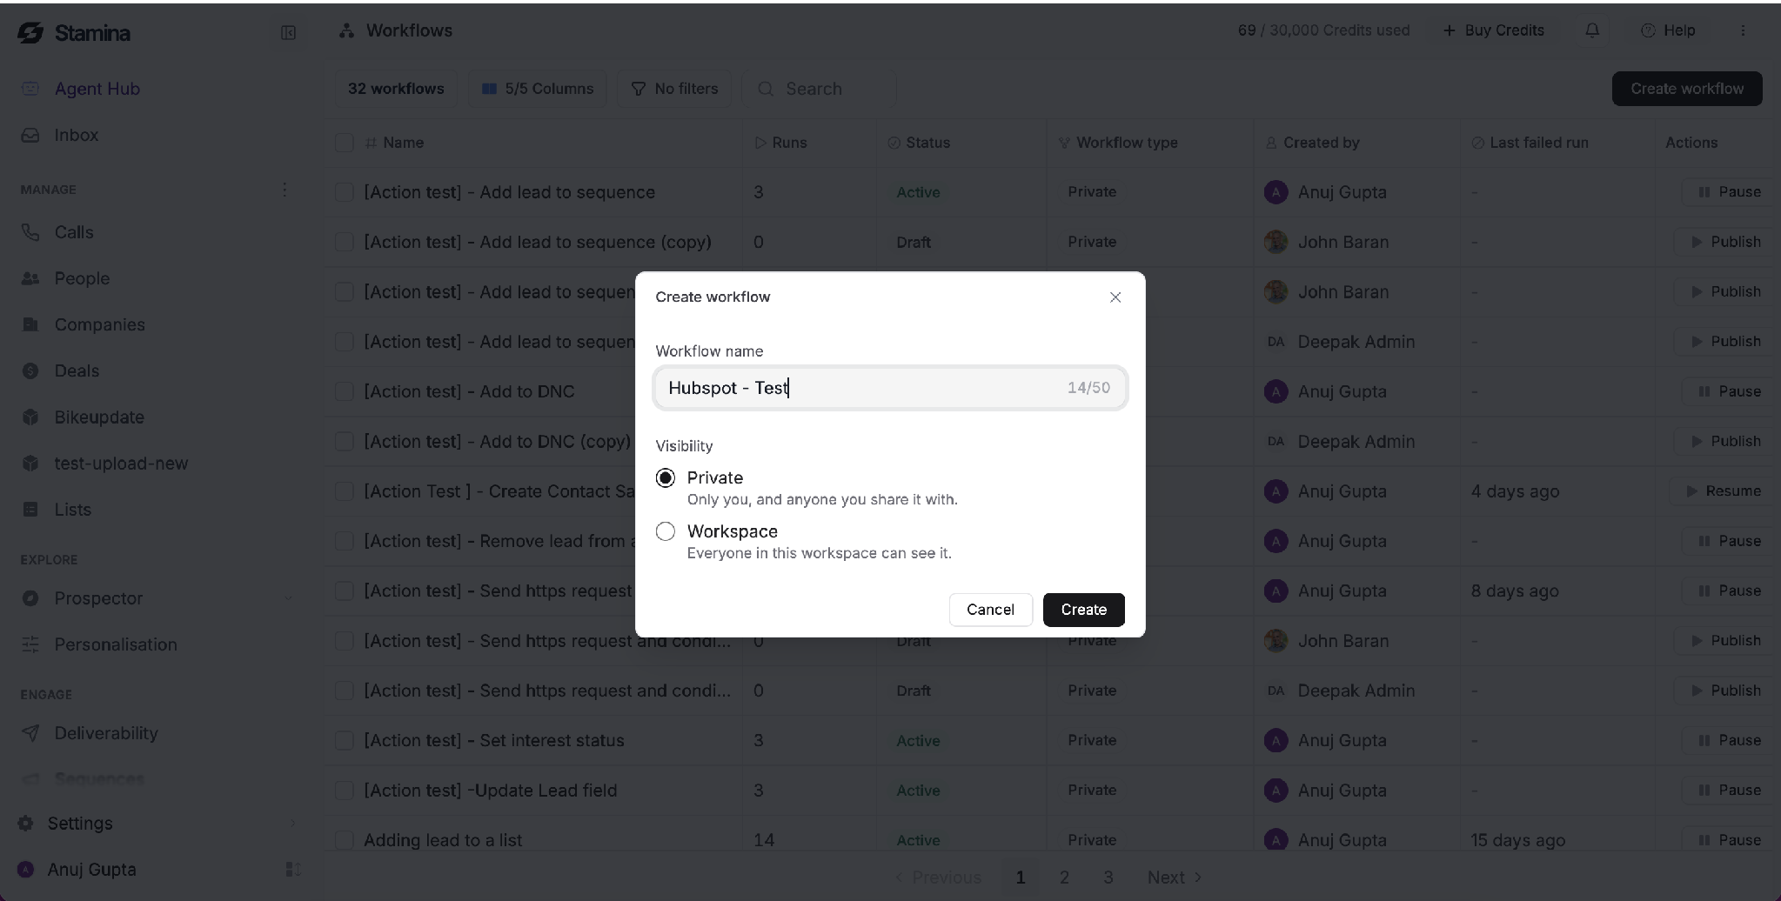The height and width of the screenshot is (901, 1781).
Task: Go to page 2 of workflows
Action: [x=1064, y=878]
